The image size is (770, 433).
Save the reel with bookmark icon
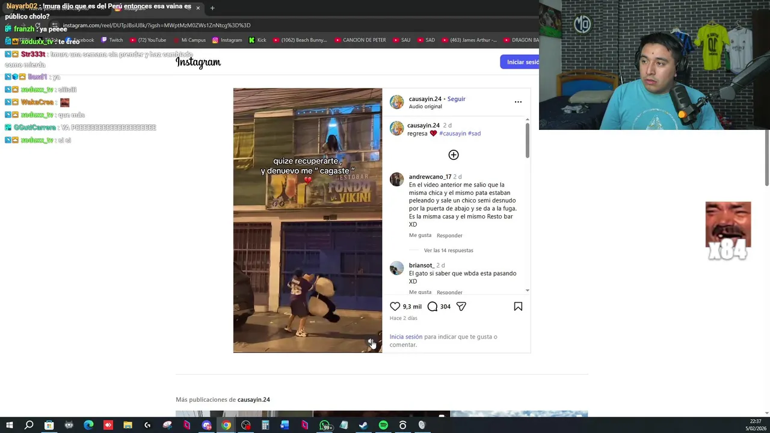click(518, 307)
